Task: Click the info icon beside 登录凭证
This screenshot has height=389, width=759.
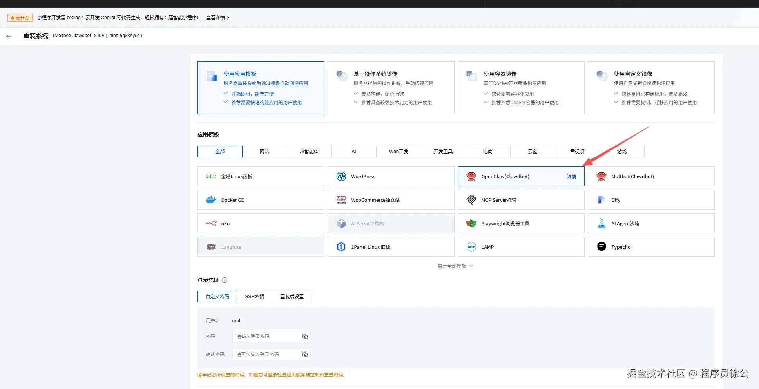Action: pos(225,280)
